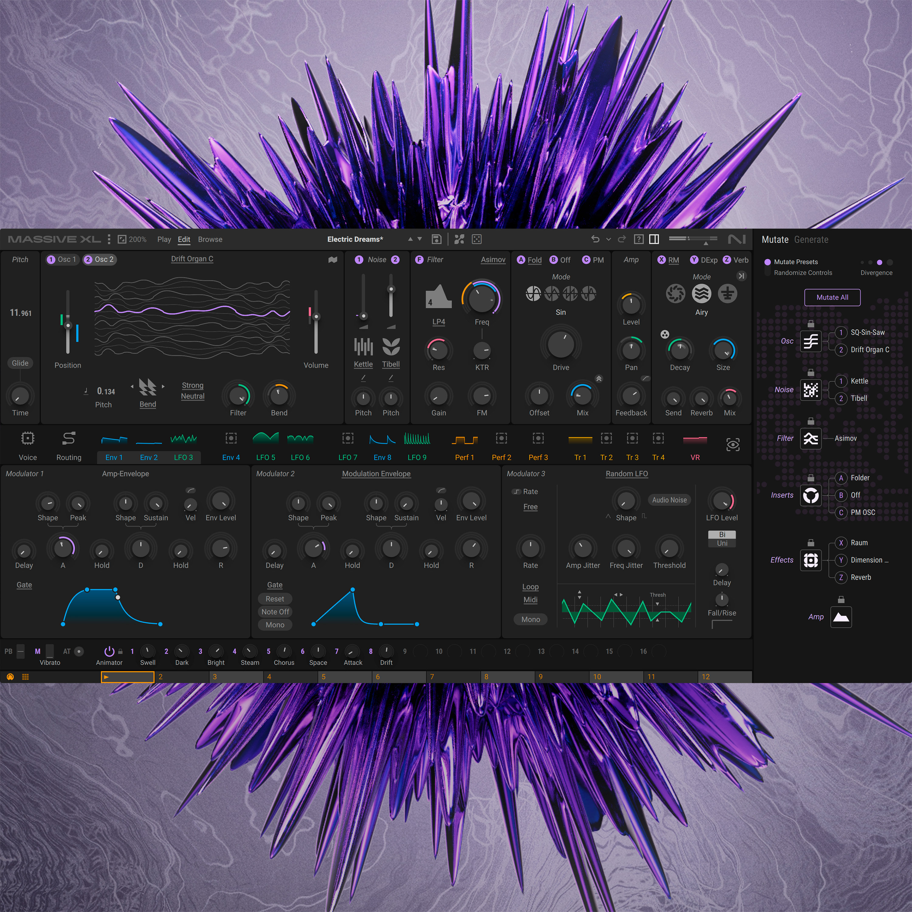Select Randomize Controls radio option
The height and width of the screenshot is (912, 912).
pyautogui.click(x=798, y=273)
